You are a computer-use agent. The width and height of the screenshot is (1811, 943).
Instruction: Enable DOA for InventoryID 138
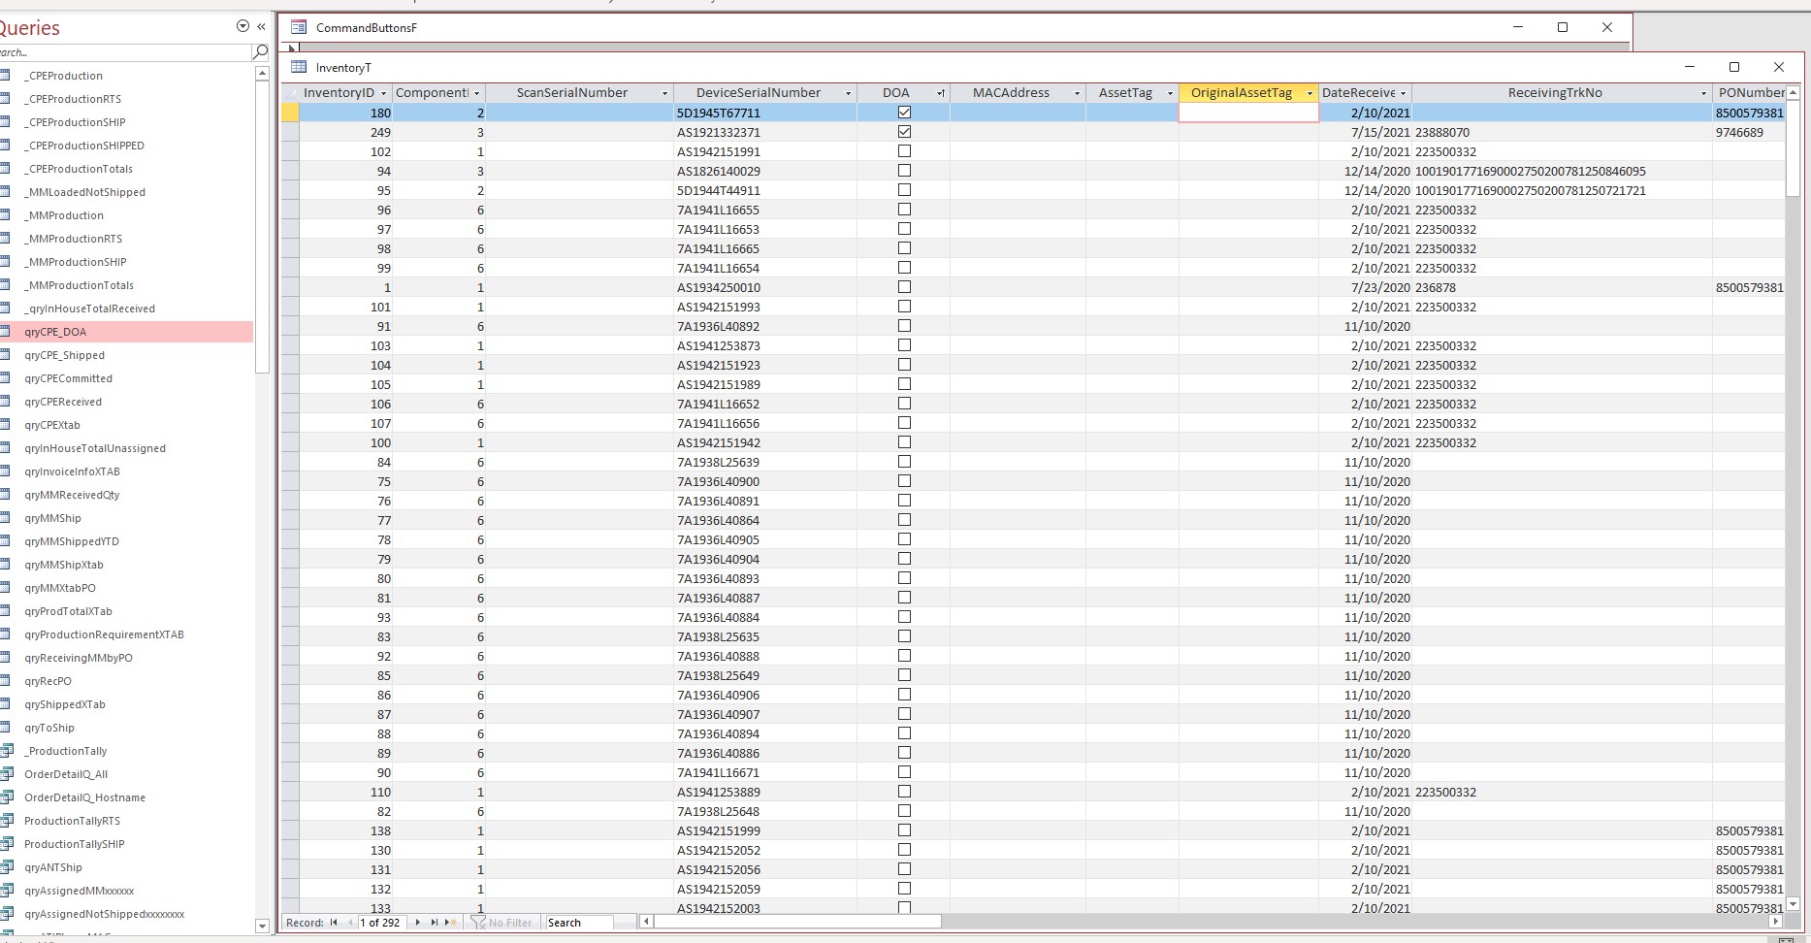904,830
